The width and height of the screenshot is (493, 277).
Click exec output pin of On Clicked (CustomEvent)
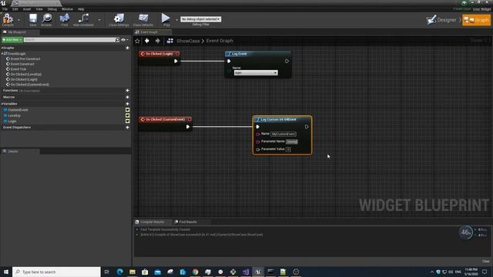pos(188,127)
